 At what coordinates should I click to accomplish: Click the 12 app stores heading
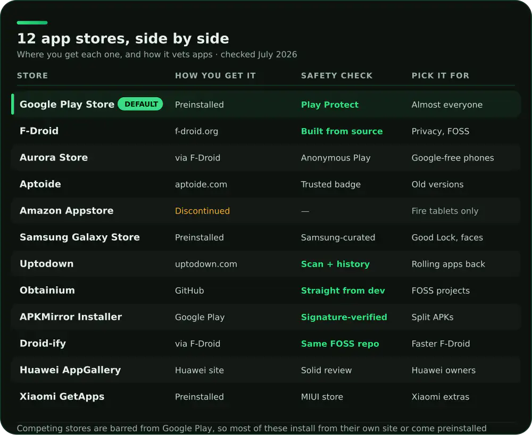click(x=123, y=39)
